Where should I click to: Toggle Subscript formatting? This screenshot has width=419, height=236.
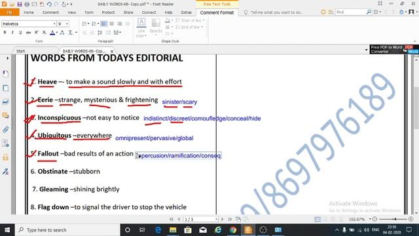44,32
